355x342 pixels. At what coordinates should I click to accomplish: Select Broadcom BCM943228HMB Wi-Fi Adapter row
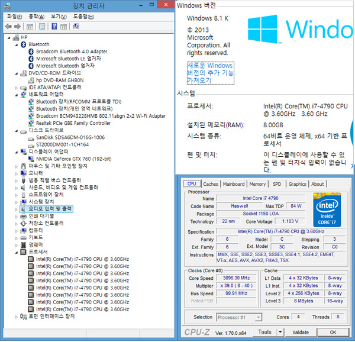[101, 116]
